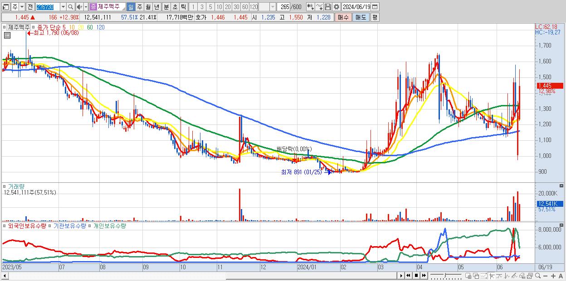The width and height of the screenshot is (566, 281).
Task: Click the zigzag line chart tool icon at bottom
Action: [507, 276]
